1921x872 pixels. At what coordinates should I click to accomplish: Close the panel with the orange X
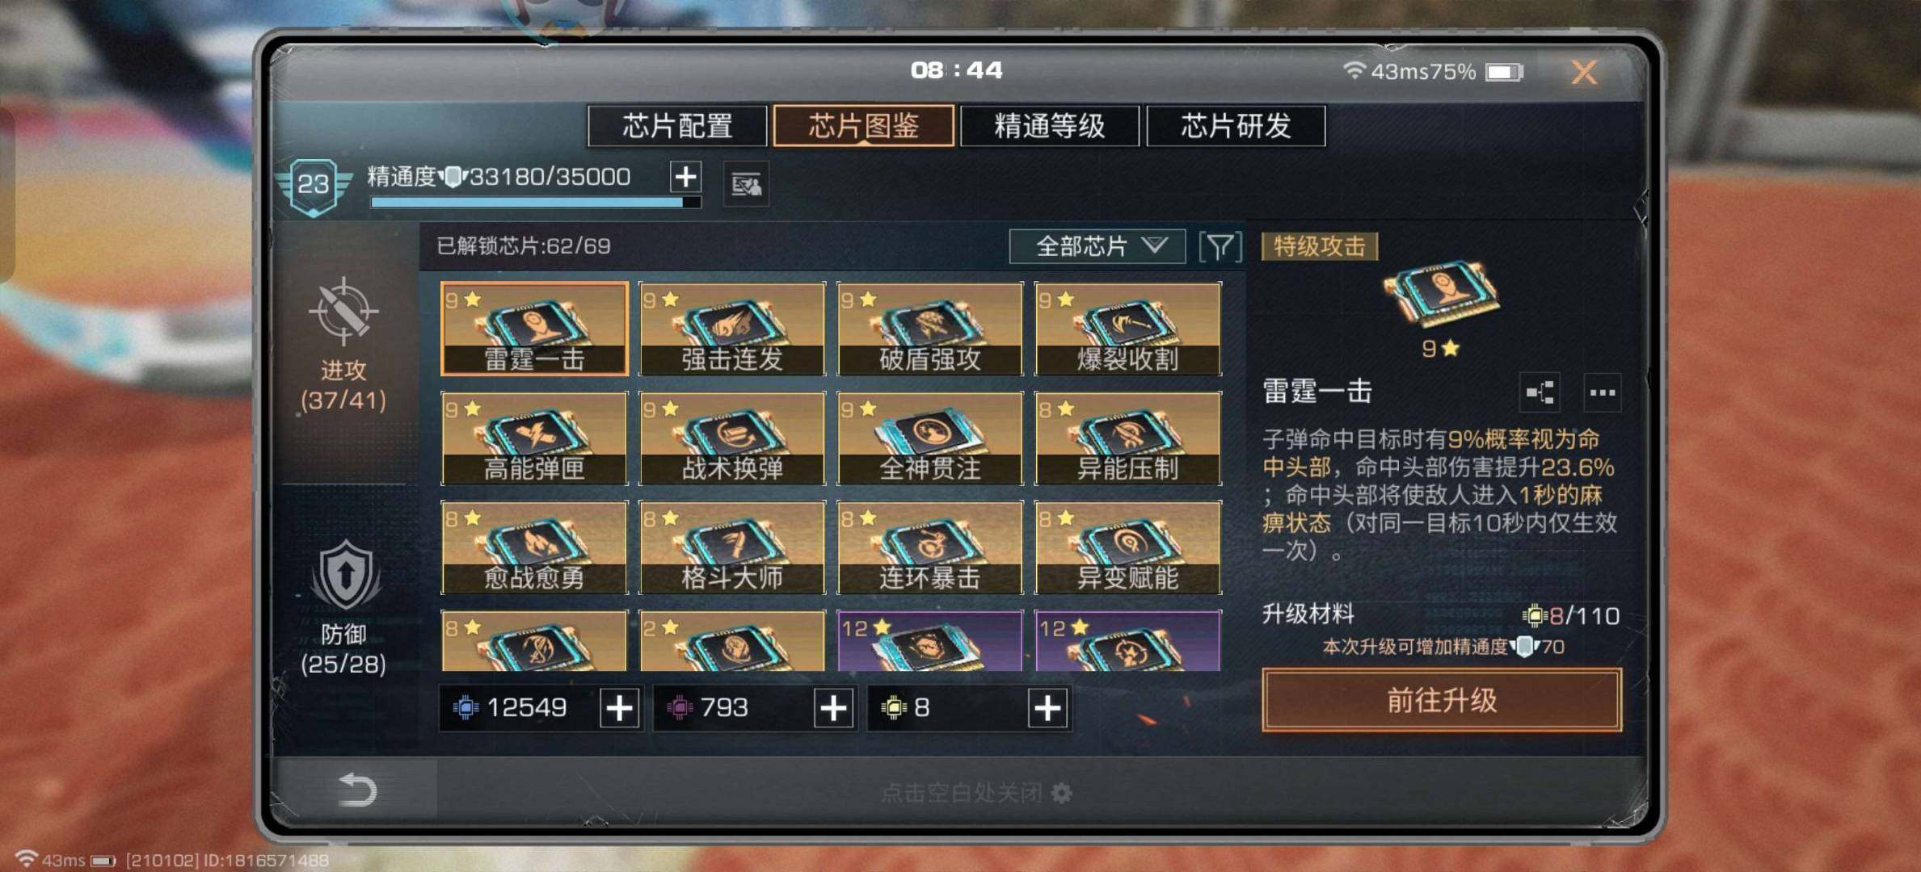coord(1584,73)
